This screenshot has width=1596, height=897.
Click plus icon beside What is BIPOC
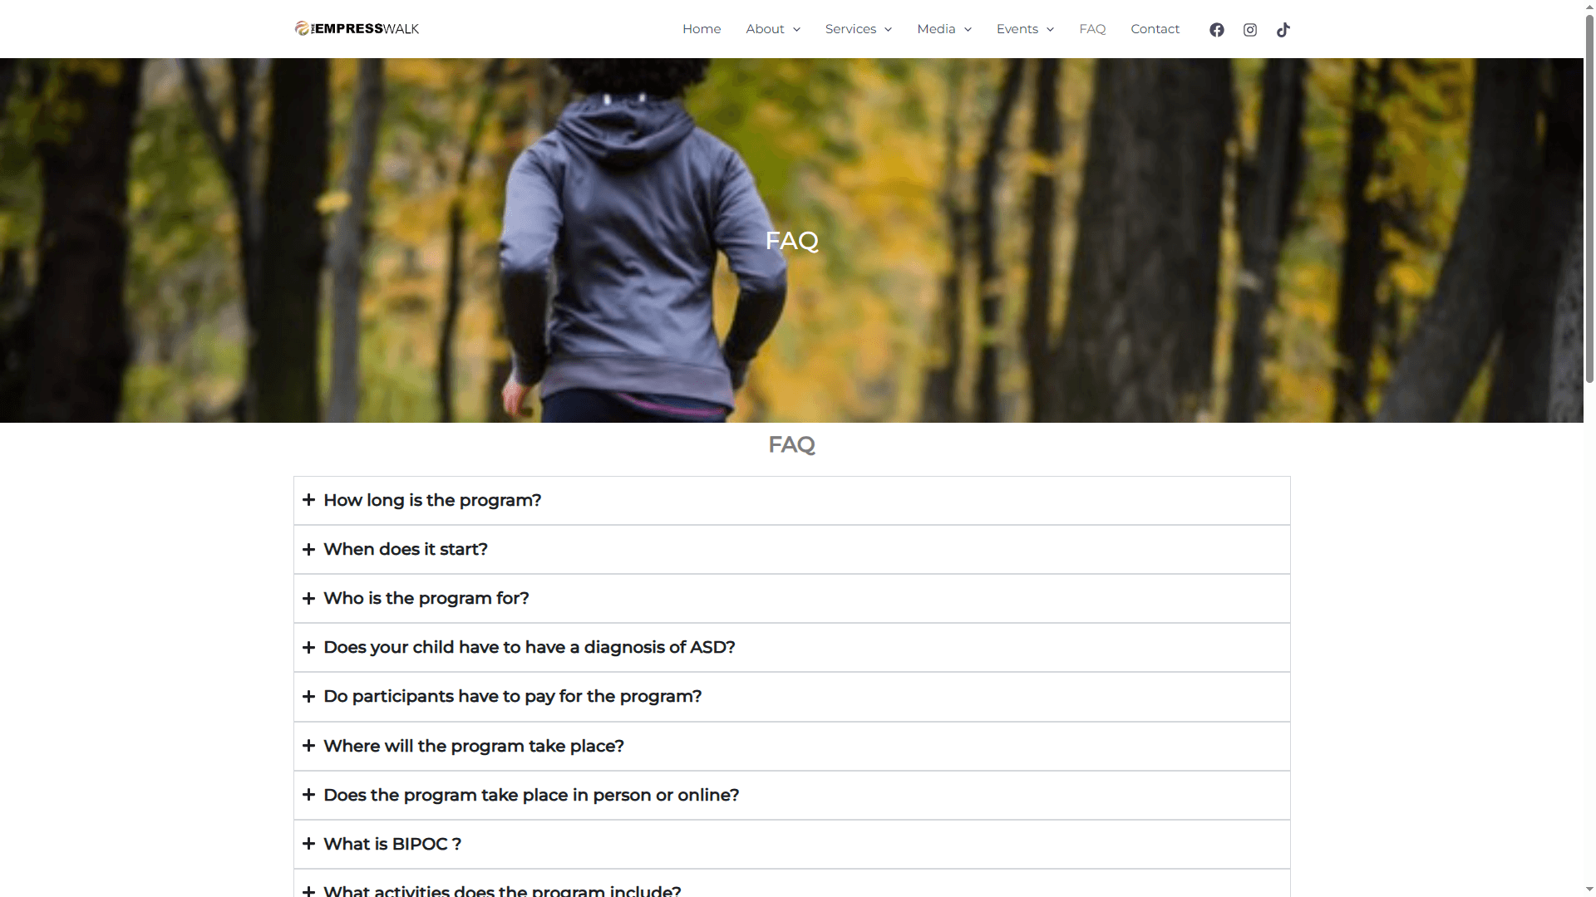308,844
